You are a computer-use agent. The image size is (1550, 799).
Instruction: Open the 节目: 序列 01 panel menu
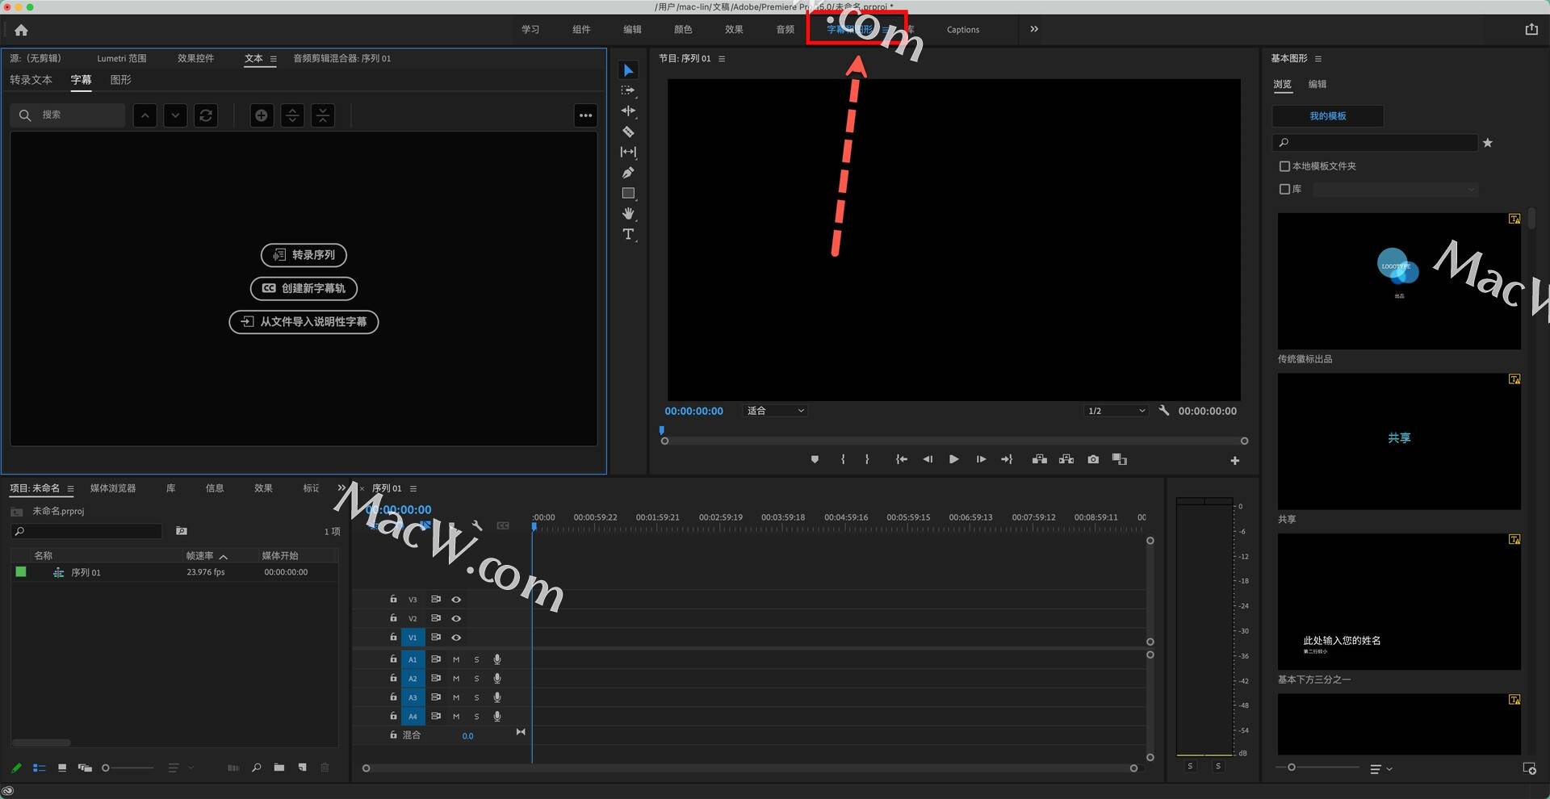coord(722,59)
